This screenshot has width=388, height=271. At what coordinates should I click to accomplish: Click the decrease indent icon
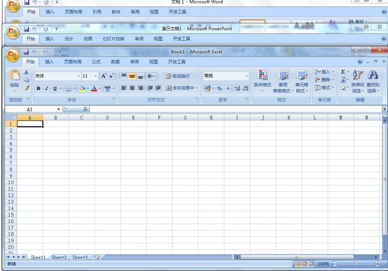[150, 88]
